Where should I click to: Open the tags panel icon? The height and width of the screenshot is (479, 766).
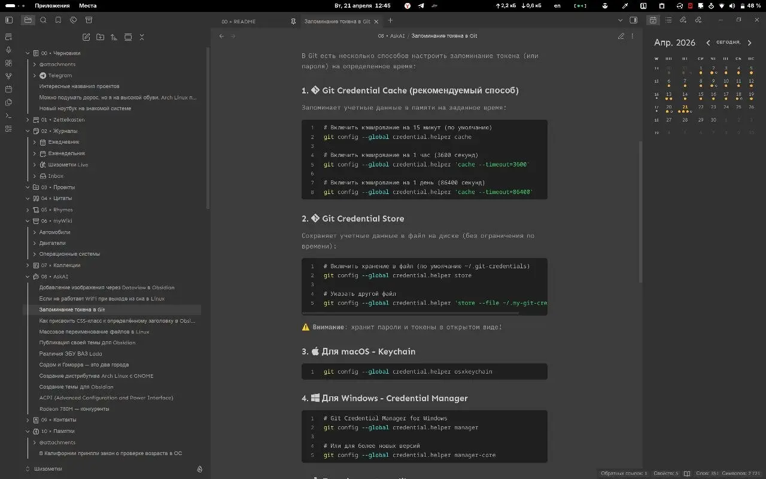pyautogui.click(x=73, y=20)
